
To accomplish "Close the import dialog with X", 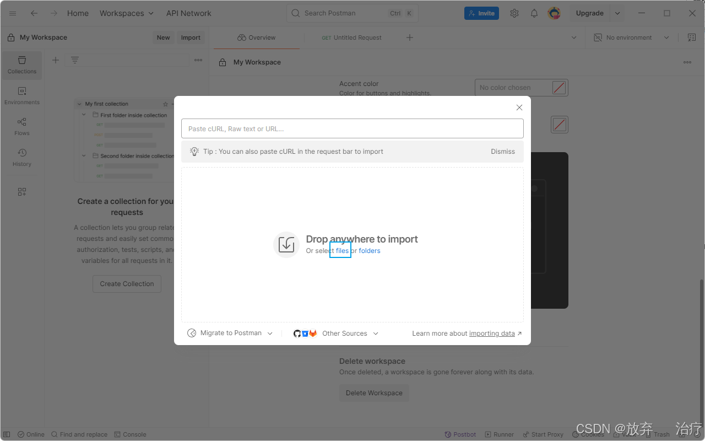I will 519,107.
